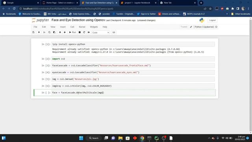
Task: Click the Chrome icon in taskbar
Action: (142, 138)
